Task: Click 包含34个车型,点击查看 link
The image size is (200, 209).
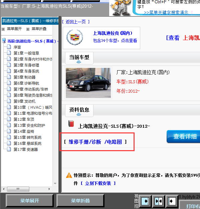Action: click(115, 40)
